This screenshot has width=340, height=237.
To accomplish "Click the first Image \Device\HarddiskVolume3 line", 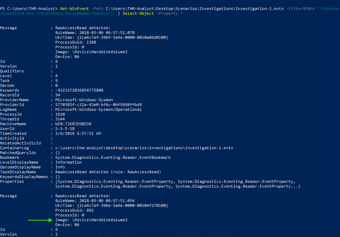I will pyautogui.click(x=91, y=52).
